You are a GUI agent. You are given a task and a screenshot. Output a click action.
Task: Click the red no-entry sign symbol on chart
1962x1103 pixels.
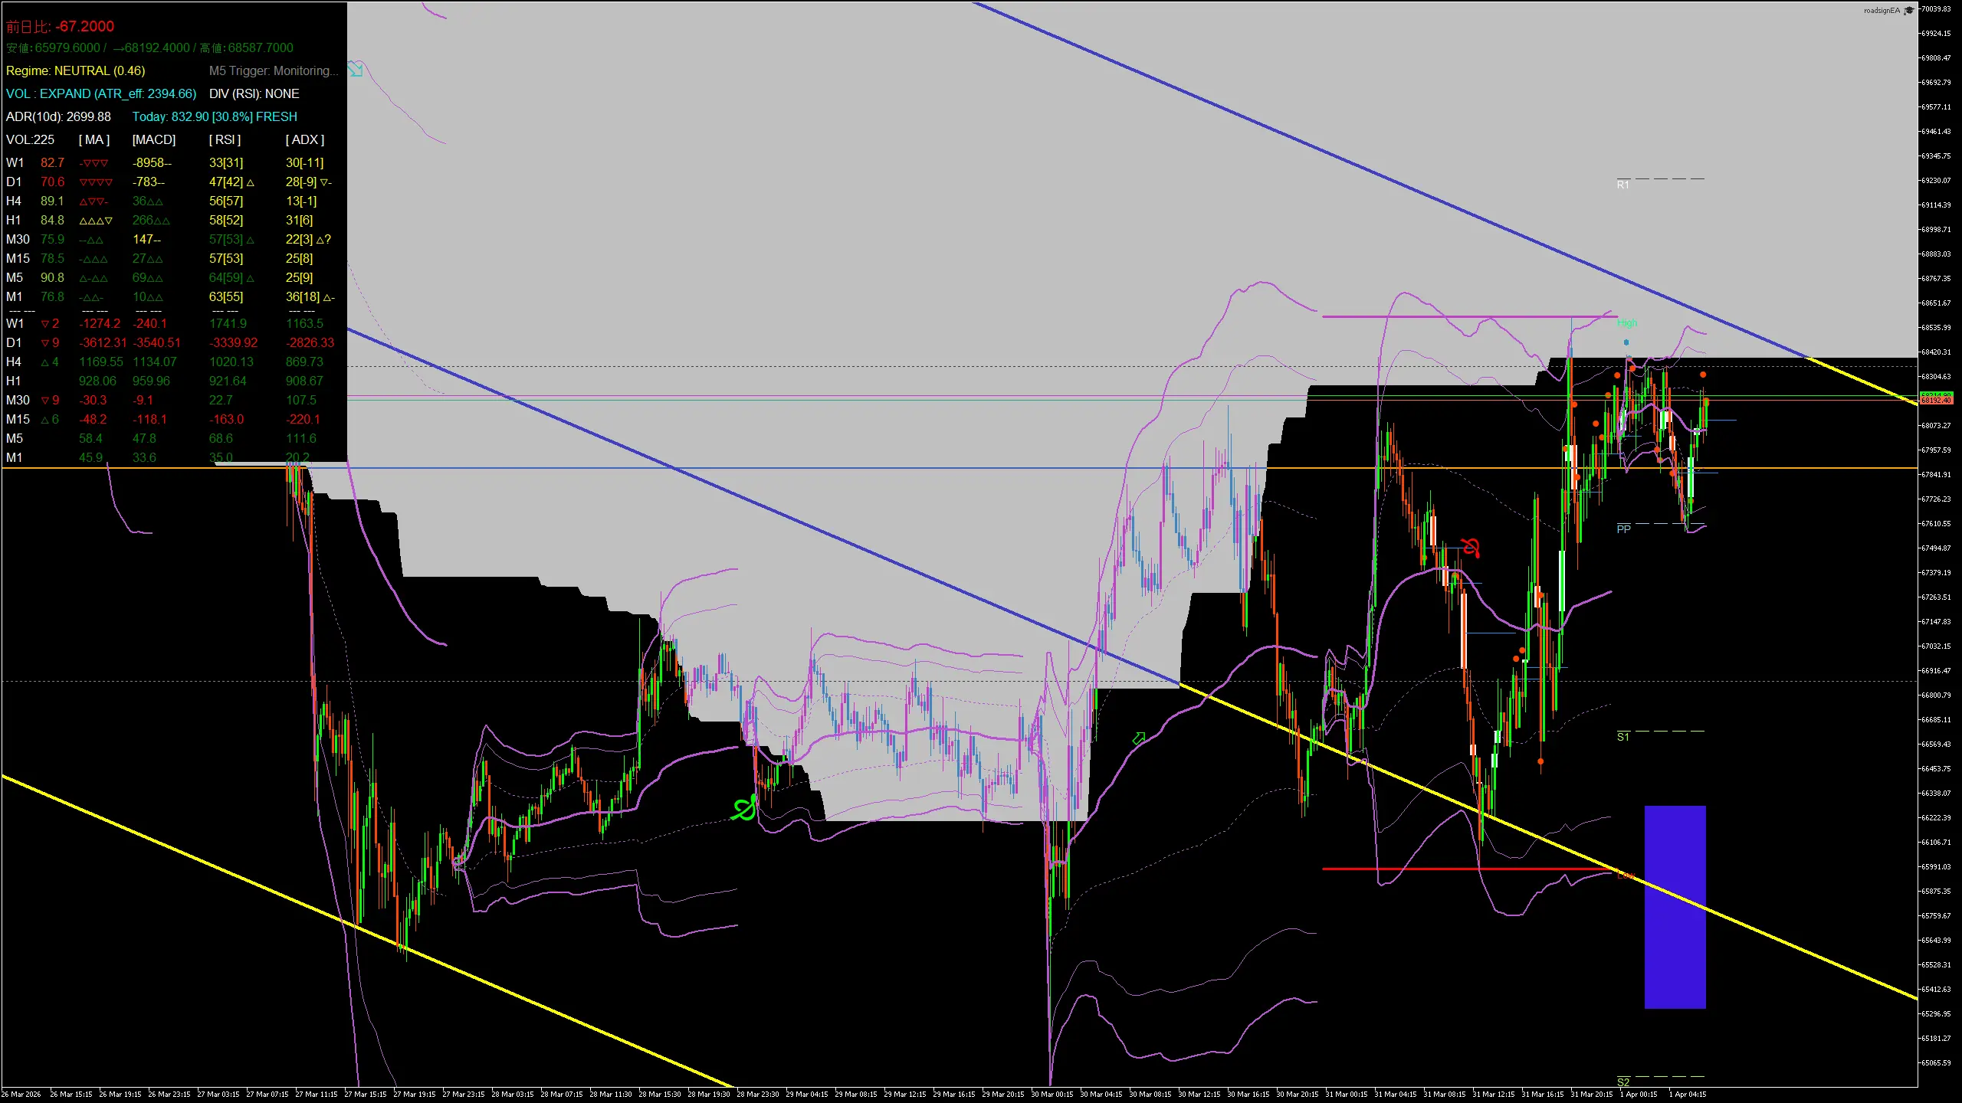1471,545
